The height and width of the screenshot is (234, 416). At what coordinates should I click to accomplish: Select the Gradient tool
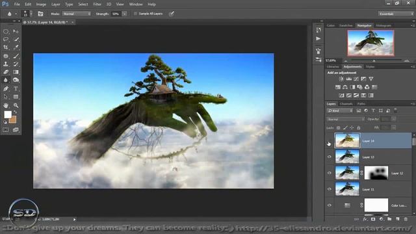(16, 72)
